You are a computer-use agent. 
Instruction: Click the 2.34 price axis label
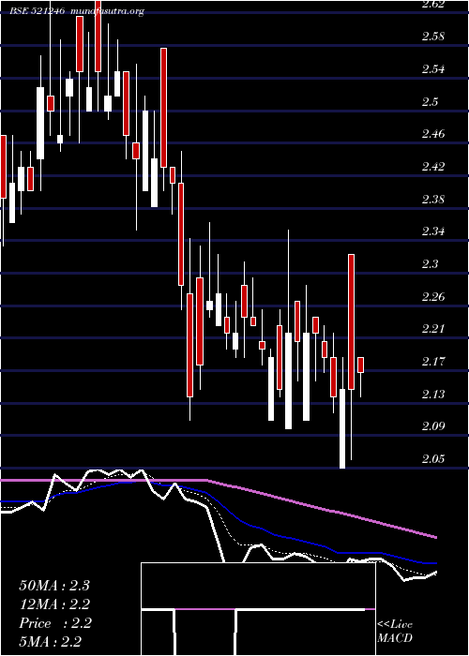pos(433,231)
